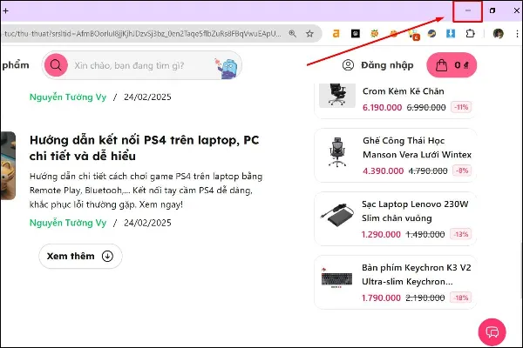This screenshot has width=523, height=348.
Task: Open article 'Hướng dẫn kết nối PS4 trên laptop, PC'
Action: pyautogui.click(x=144, y=148)
